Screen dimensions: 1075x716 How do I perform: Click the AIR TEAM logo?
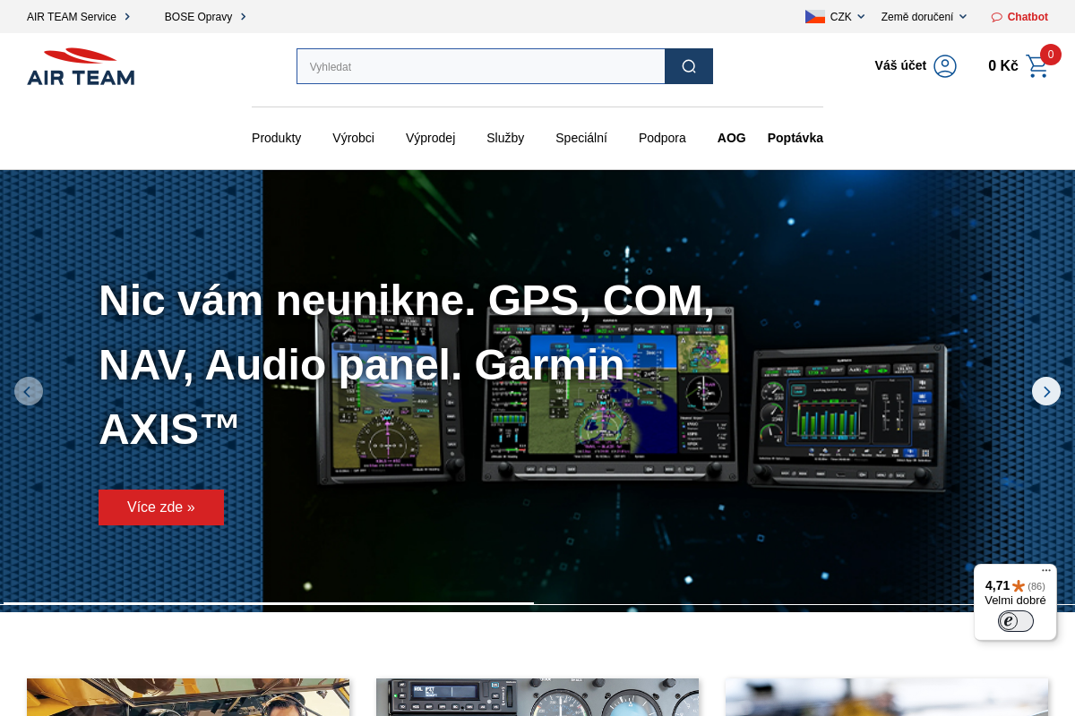coord(81,66)
